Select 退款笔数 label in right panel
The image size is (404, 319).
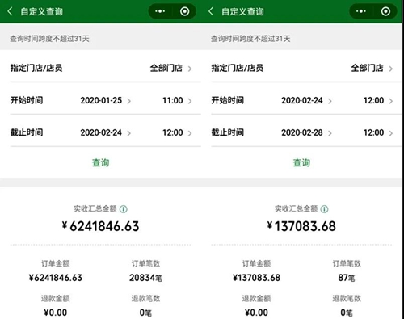point(347,299)
